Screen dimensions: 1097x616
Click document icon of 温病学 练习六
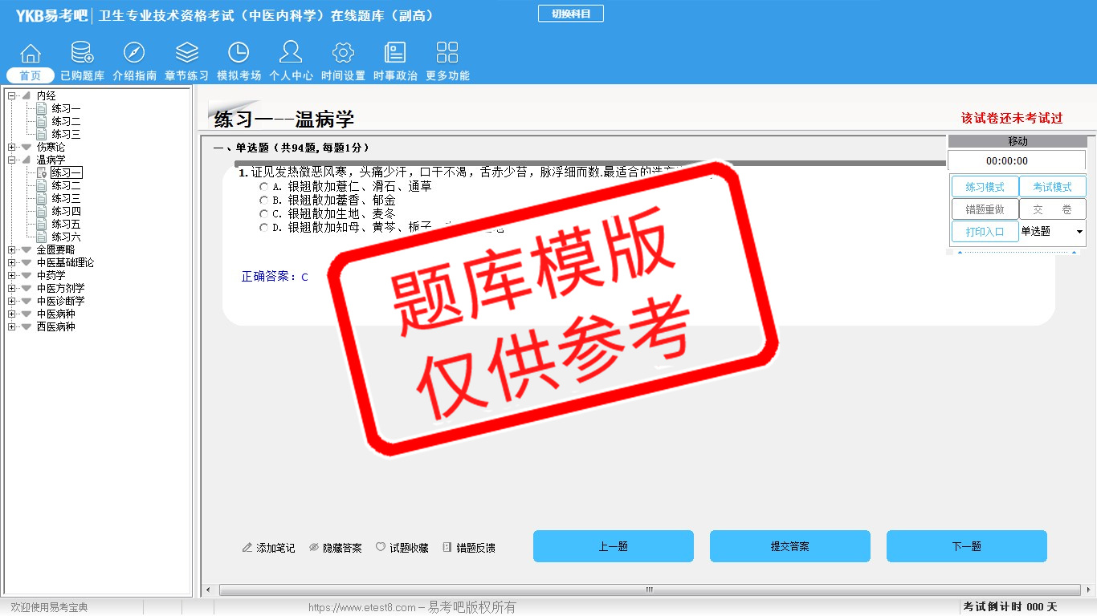coord(42,237)
